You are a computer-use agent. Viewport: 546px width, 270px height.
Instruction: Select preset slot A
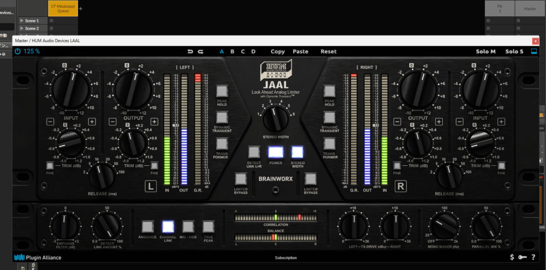[222, 51]
